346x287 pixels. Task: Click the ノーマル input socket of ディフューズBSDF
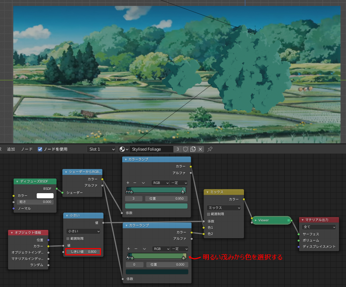point(14,208)
